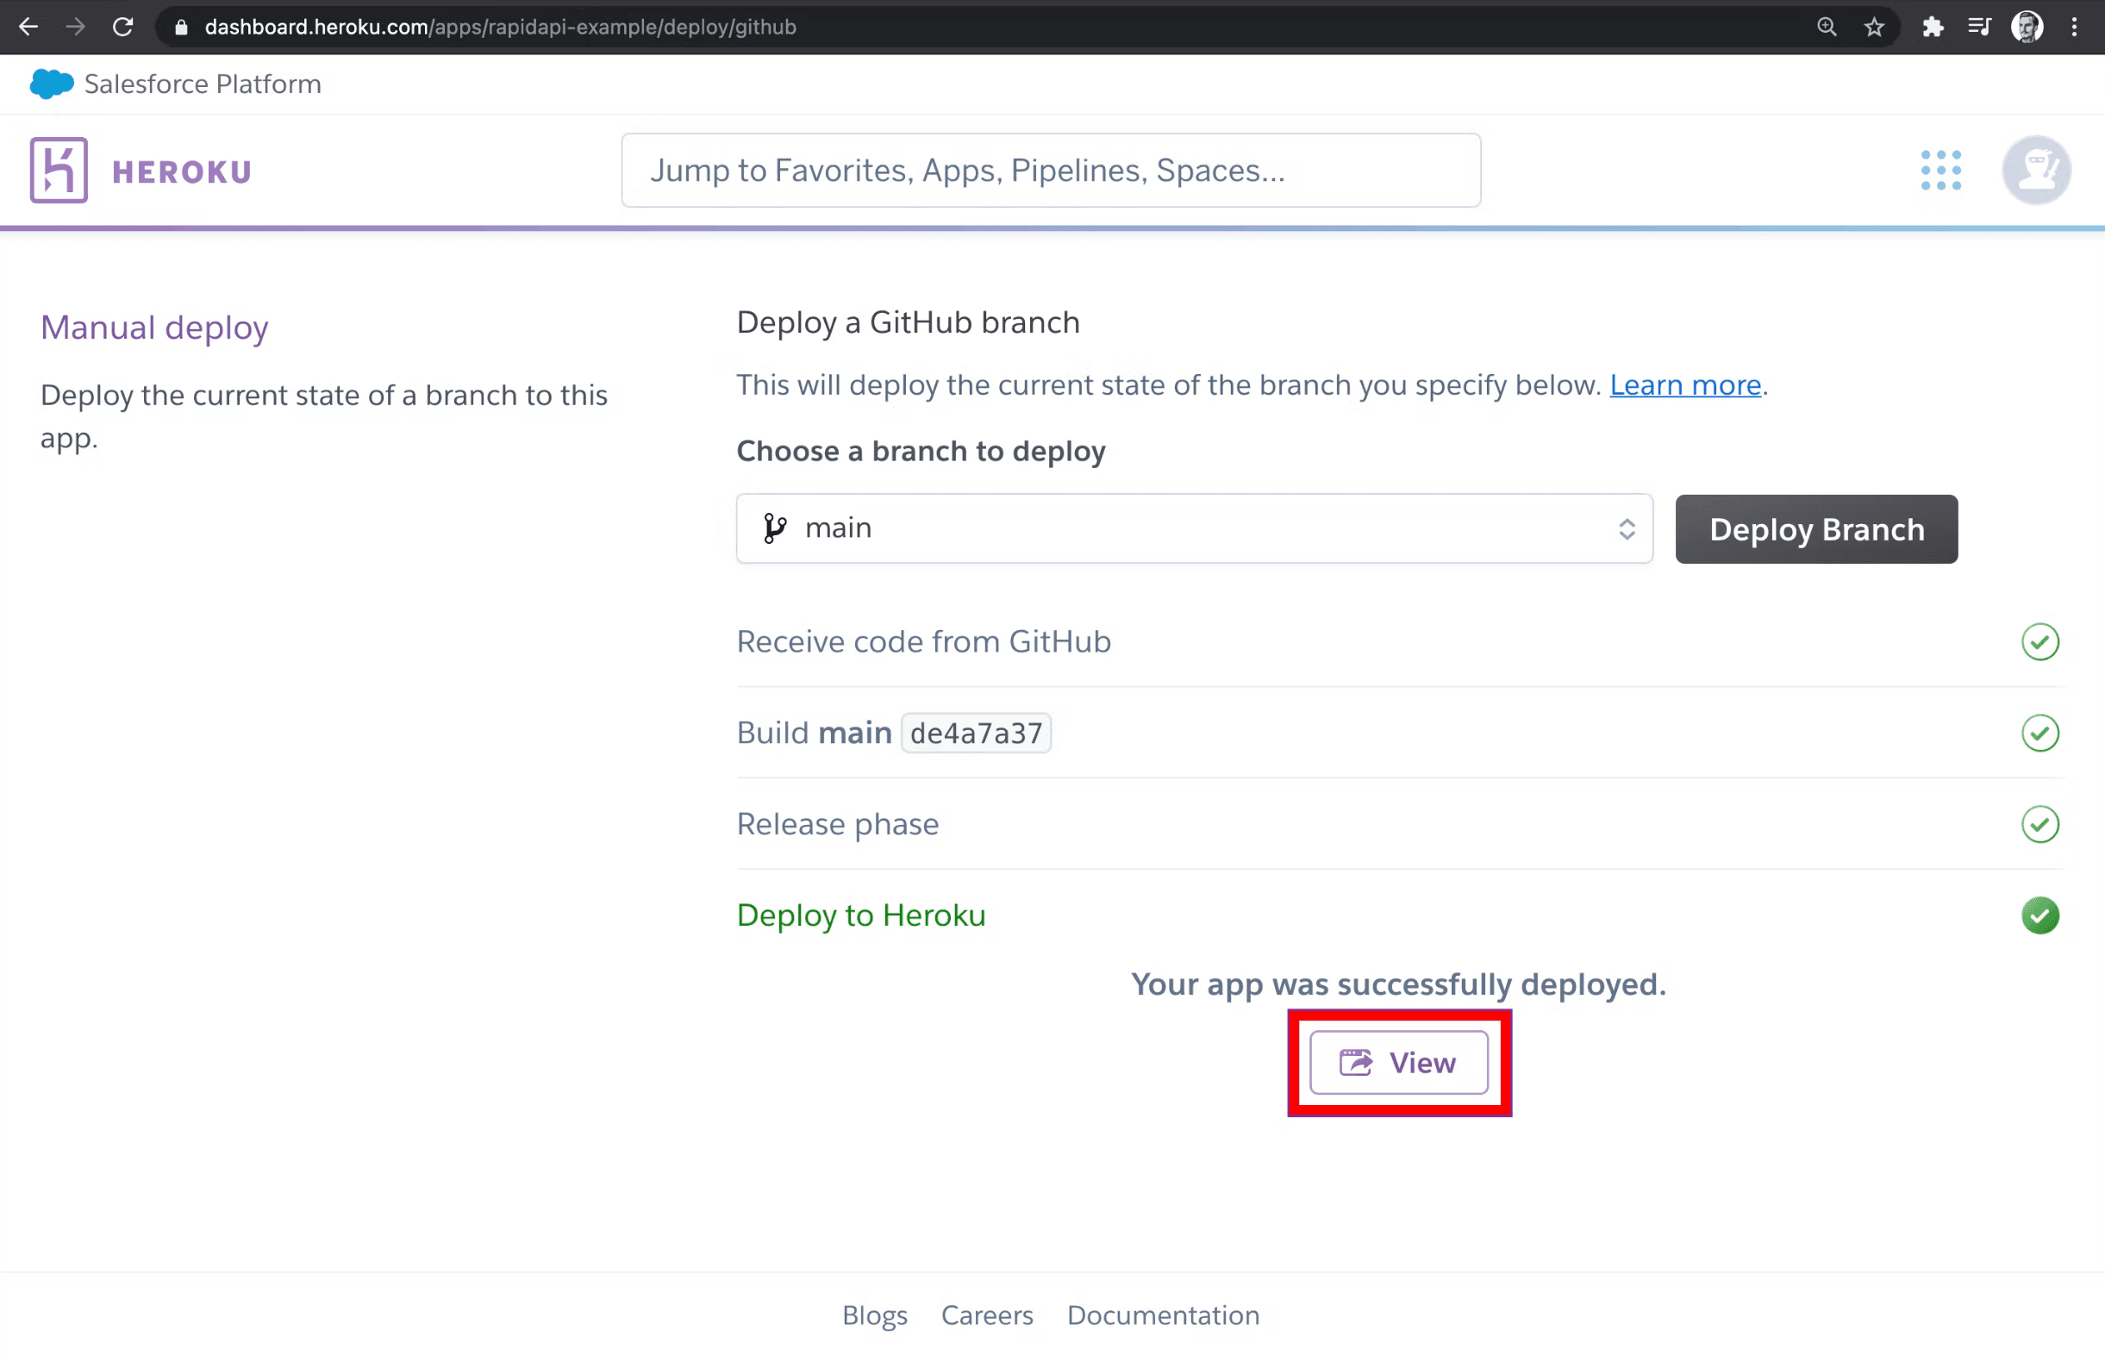
Task: Click the lock icon in the address bar
Action: click(181, 28)
